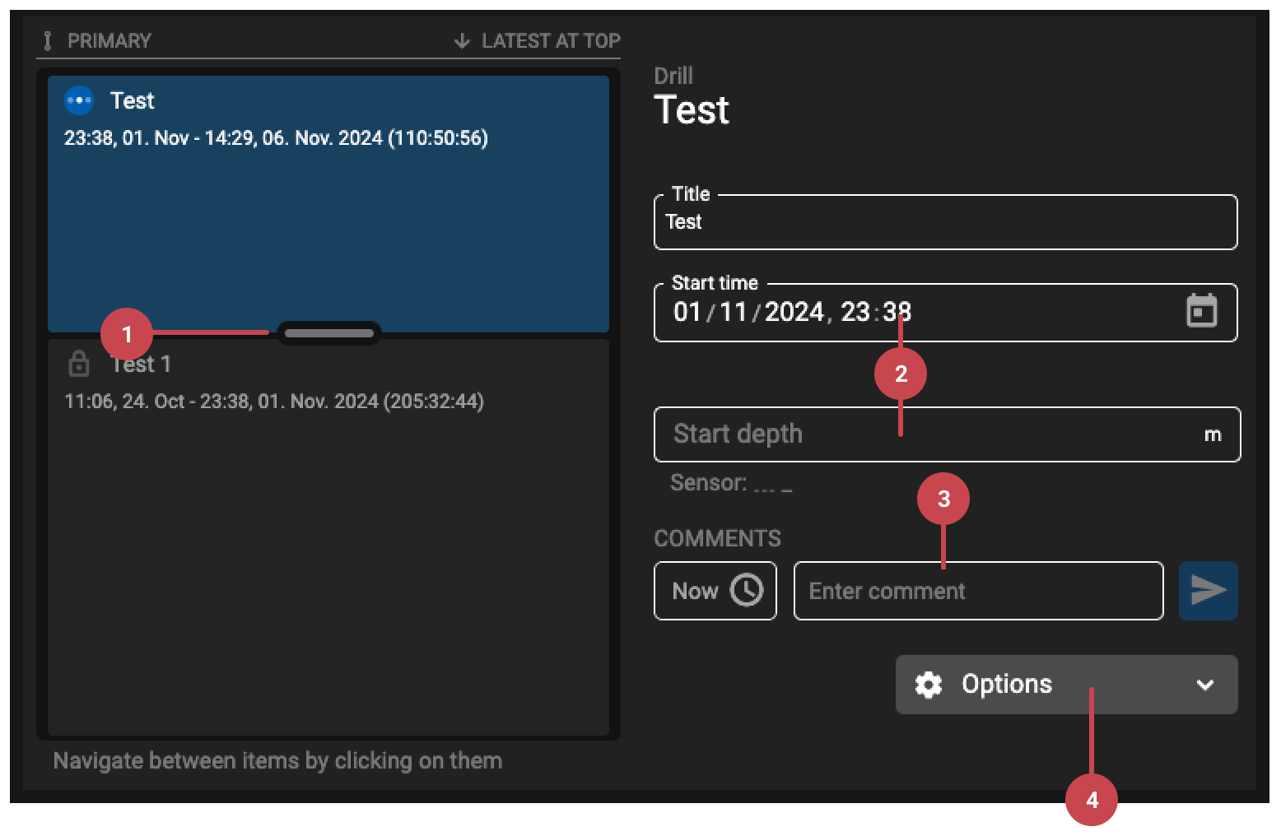Viewport: 1281px width, 836px height.
Task: Toggle the LATEST AT TOP sort order
Action: (550, 40)
